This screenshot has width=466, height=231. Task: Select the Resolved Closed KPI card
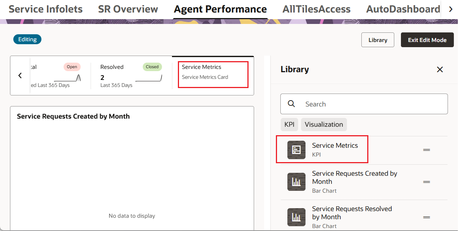click(131, 76)
